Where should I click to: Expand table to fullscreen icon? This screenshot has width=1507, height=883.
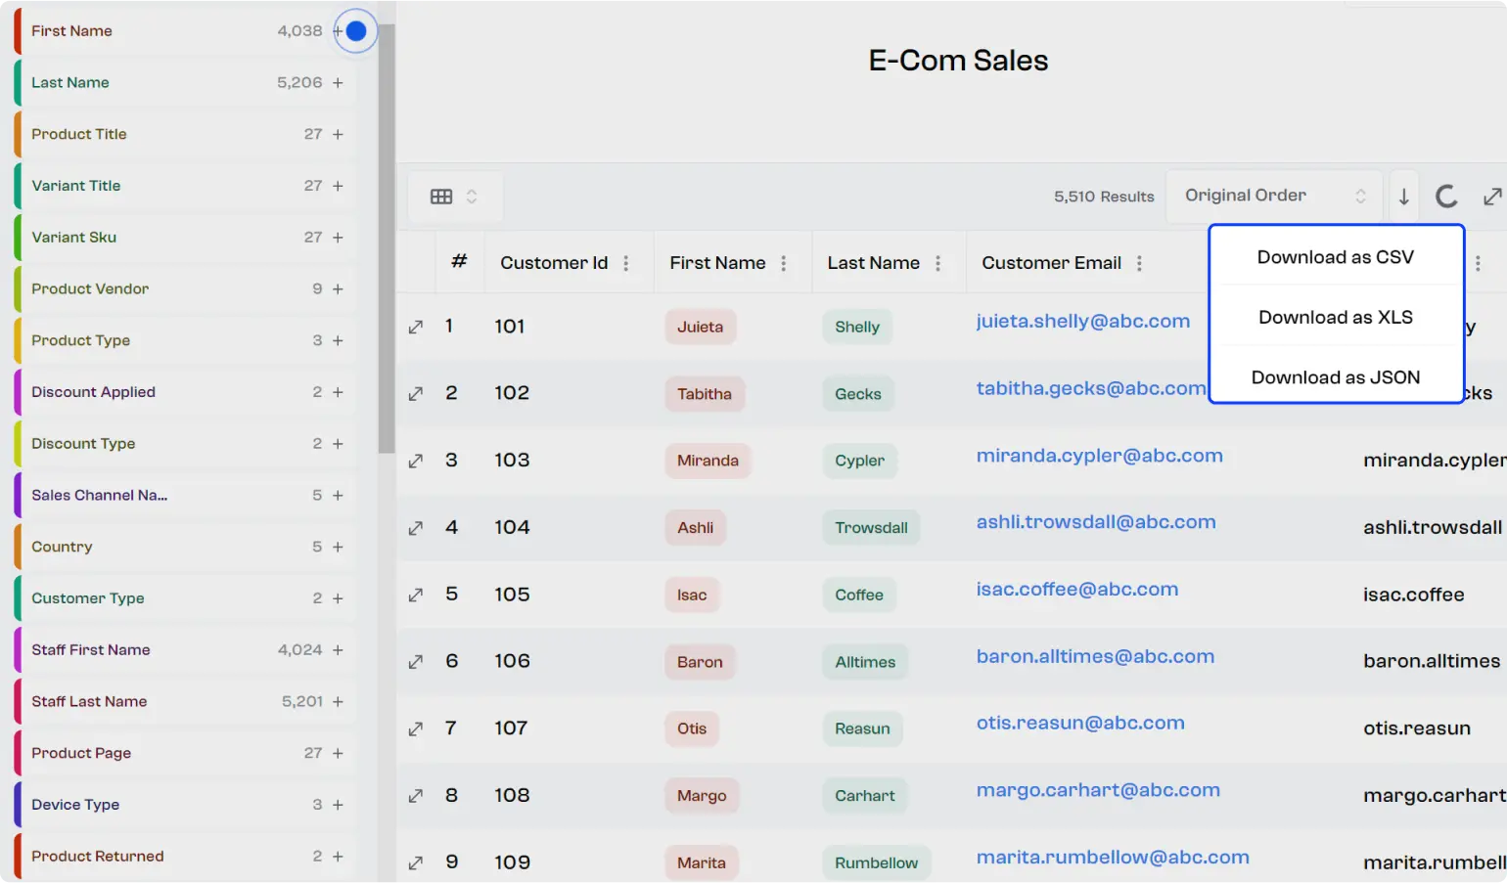pyautogui.click(x=1492, y=197)
